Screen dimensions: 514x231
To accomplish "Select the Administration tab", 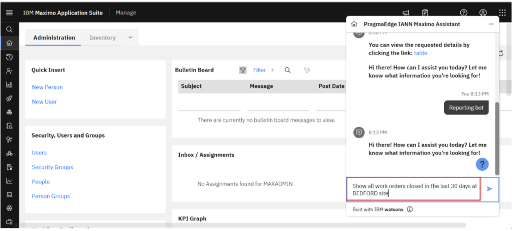I will pyautogui.click(x=54, y=37).
